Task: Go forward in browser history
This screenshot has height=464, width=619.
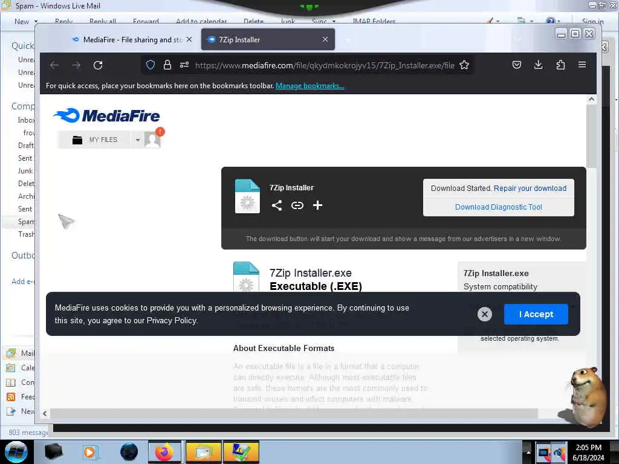Action: pyautogui.click(x=76, y=65)
